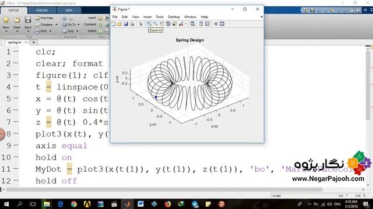
Task: Click New Figure icon in figure toolbar
Action: click(114, 24)
